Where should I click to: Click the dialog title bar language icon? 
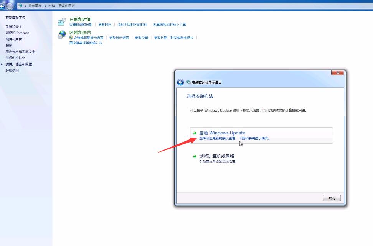pyautogui.click(x=189, y=82)
